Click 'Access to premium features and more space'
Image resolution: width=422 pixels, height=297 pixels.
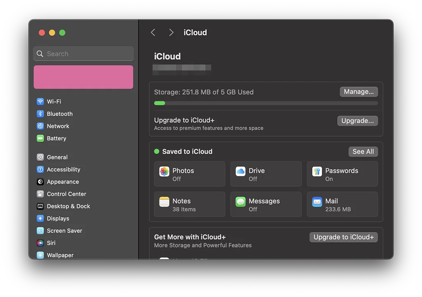click(x=209, y=128)
